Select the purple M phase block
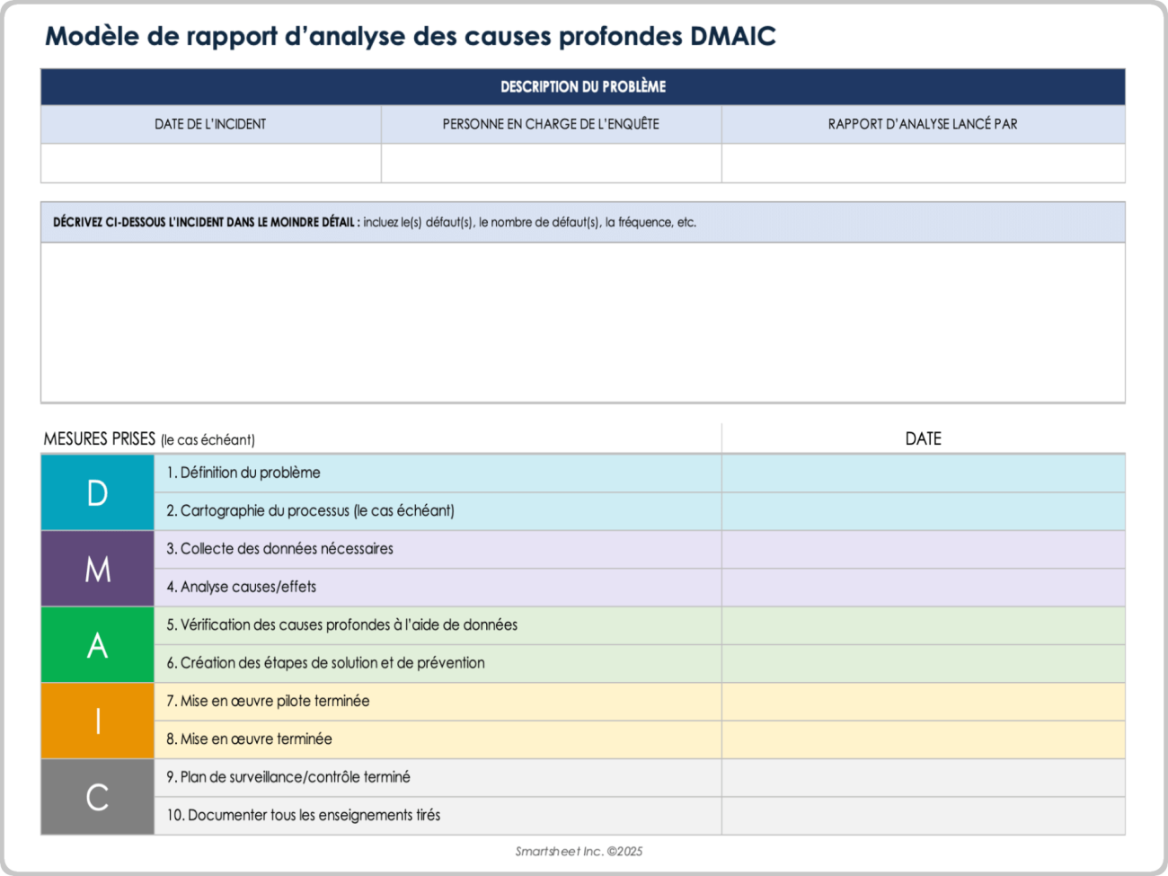This screenshot has width=1168, height=876. pyautogui.click(x=96, y=567)
